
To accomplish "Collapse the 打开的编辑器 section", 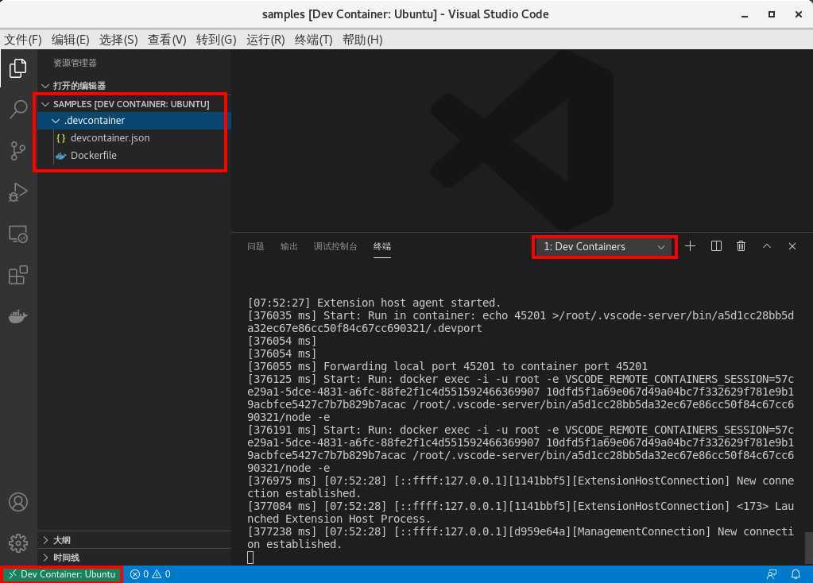I will [134, 86].
